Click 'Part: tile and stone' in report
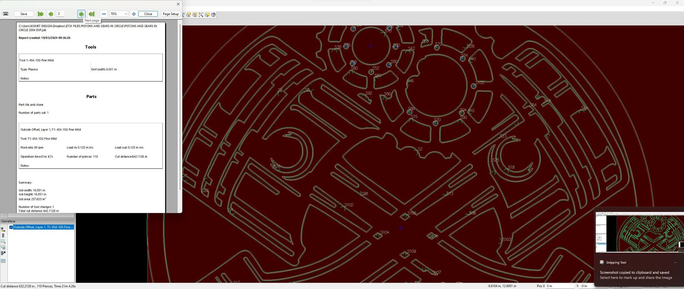684x289 pixels. coord(31,105)
